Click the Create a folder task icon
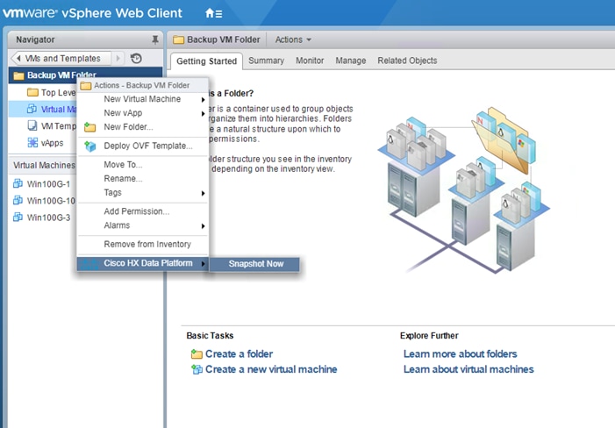 tap(197, 354)
